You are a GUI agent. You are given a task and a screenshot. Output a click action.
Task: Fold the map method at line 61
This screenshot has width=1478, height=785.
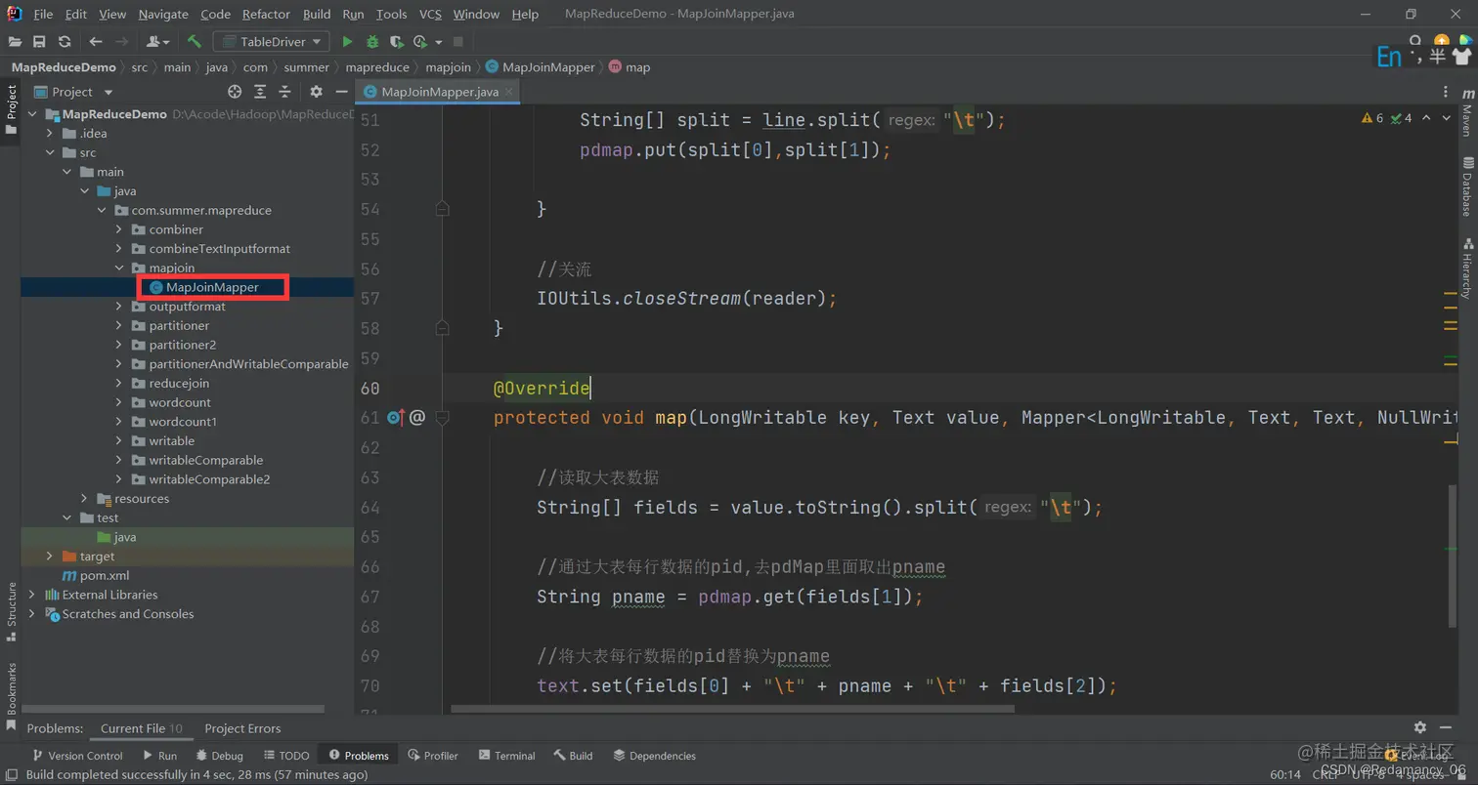pos(442,418)
